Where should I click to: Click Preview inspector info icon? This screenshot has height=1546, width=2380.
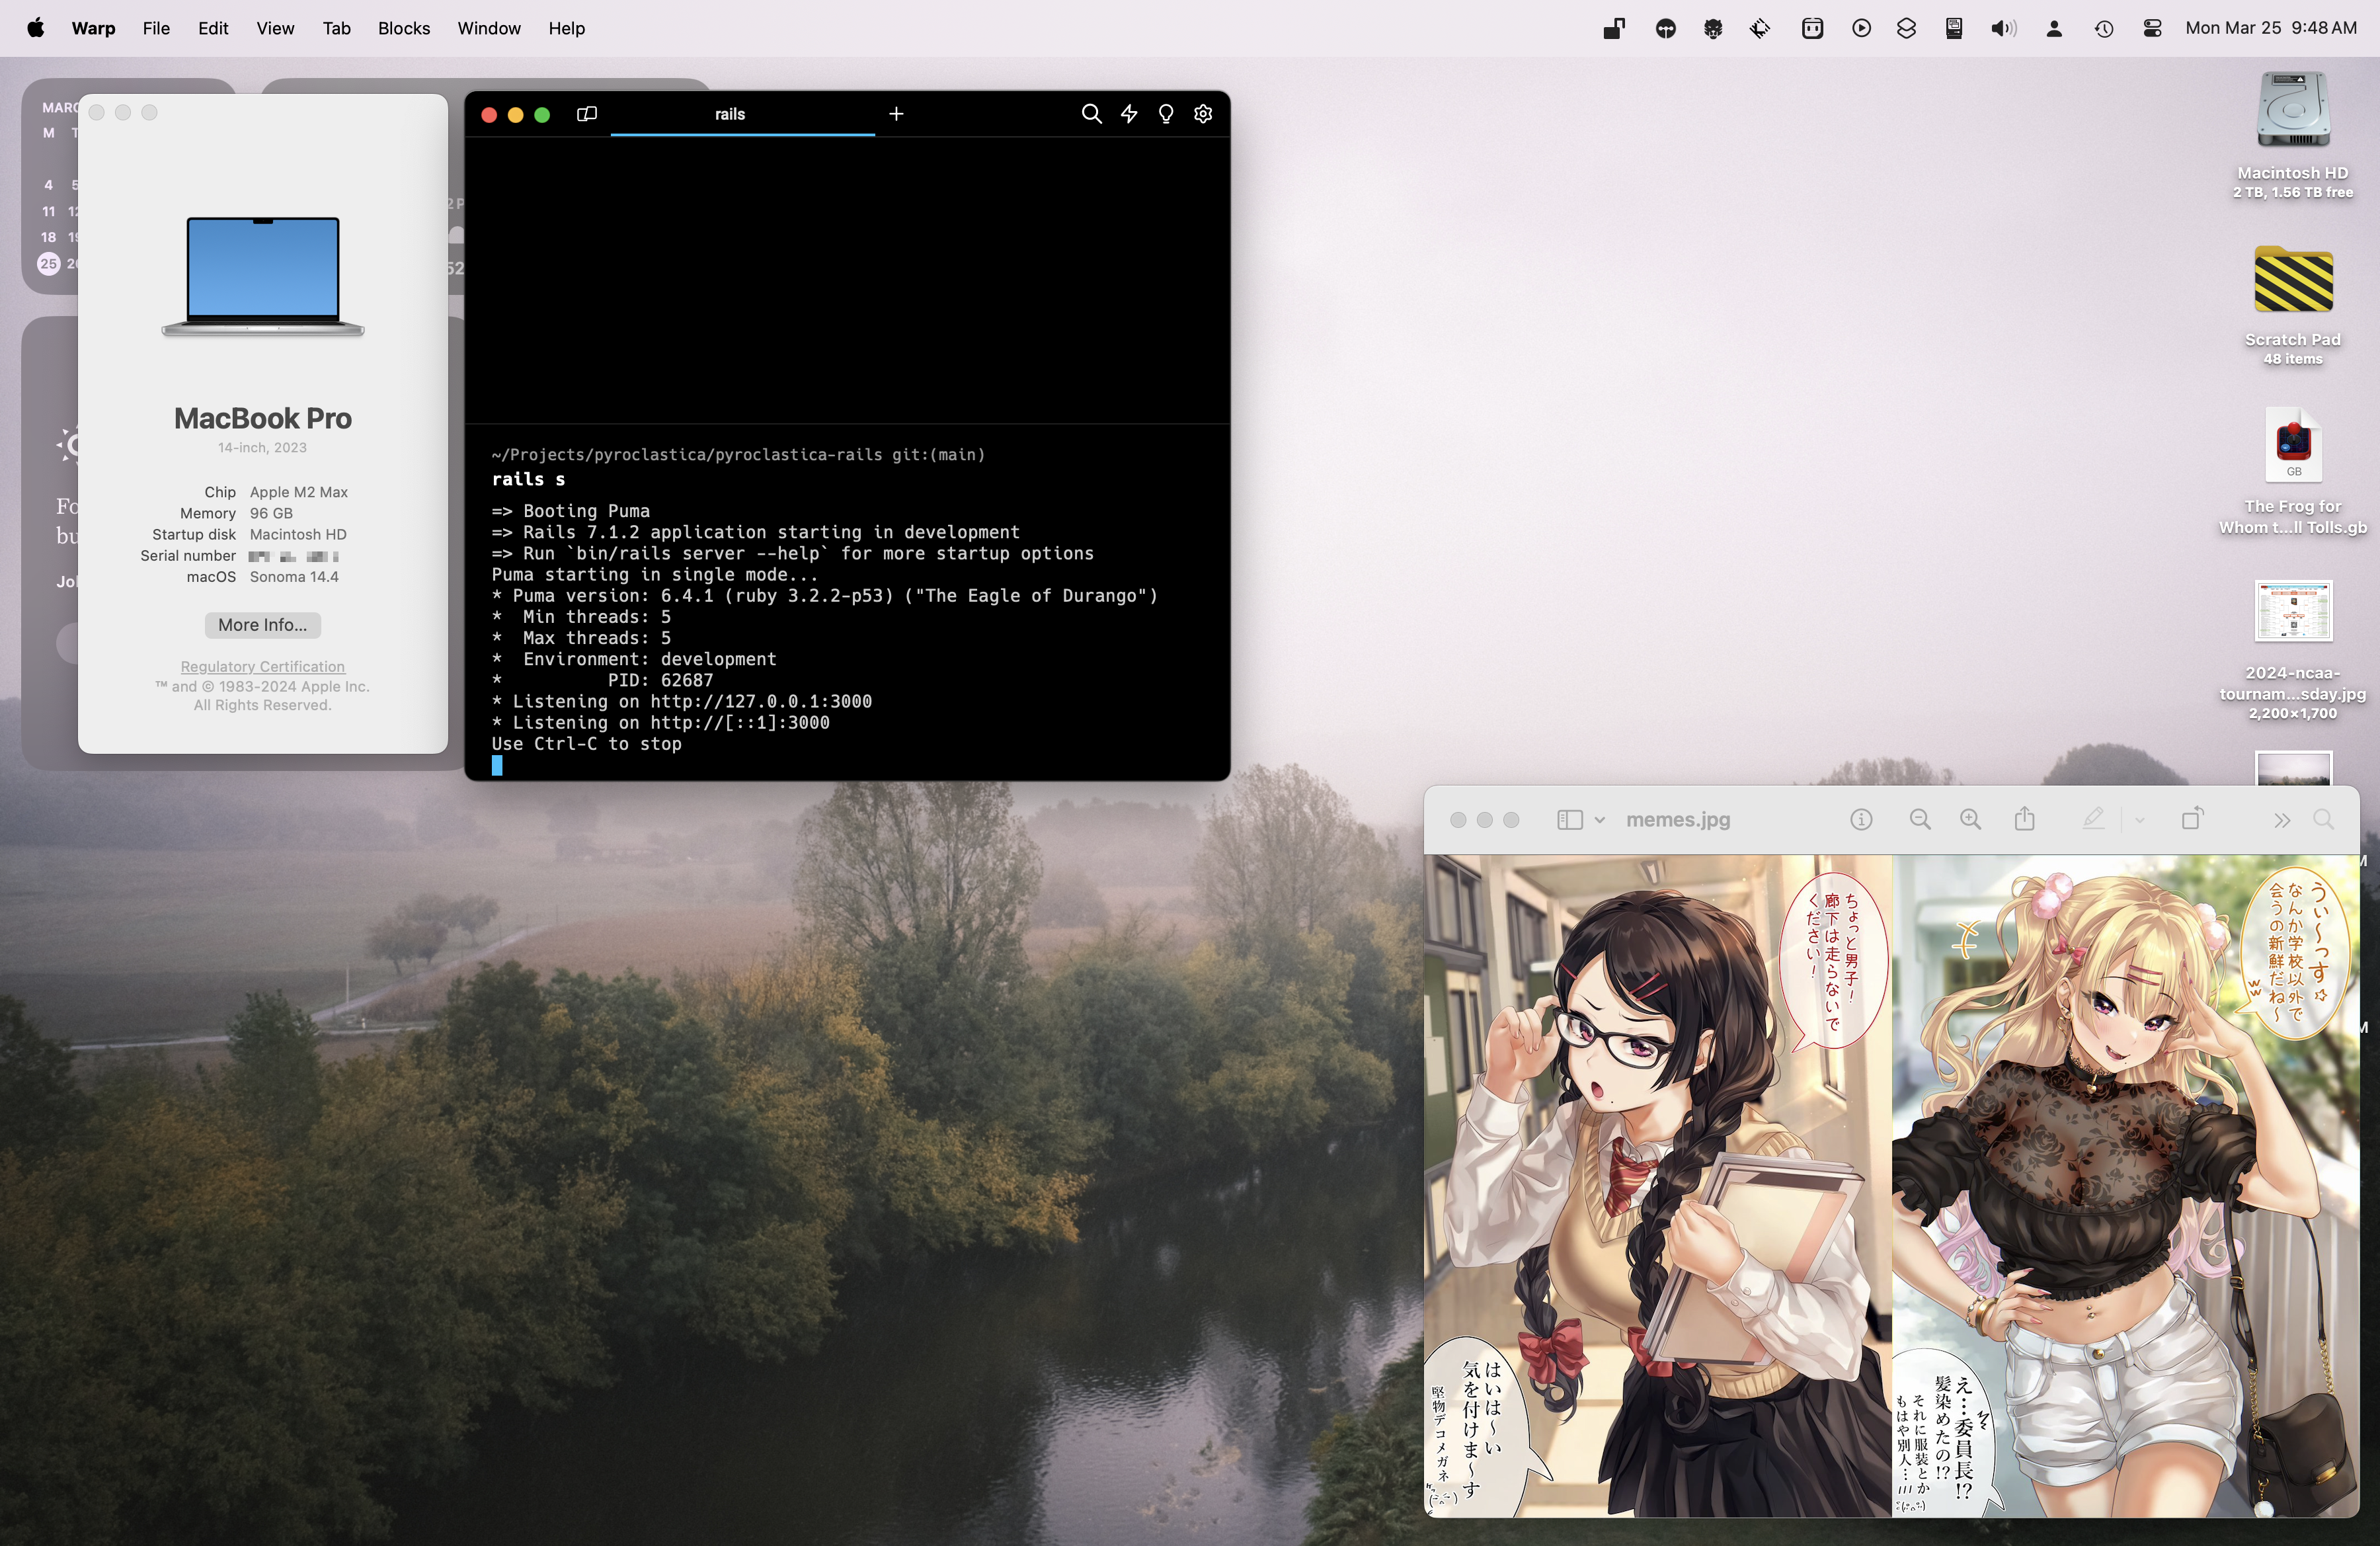coord(1861,820)
